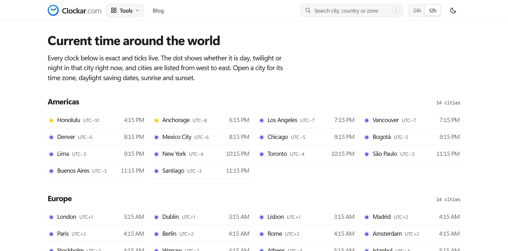508x251 pixels.
Task: Toggle dark mode with the moon icon
Action: tap(453, 11)
